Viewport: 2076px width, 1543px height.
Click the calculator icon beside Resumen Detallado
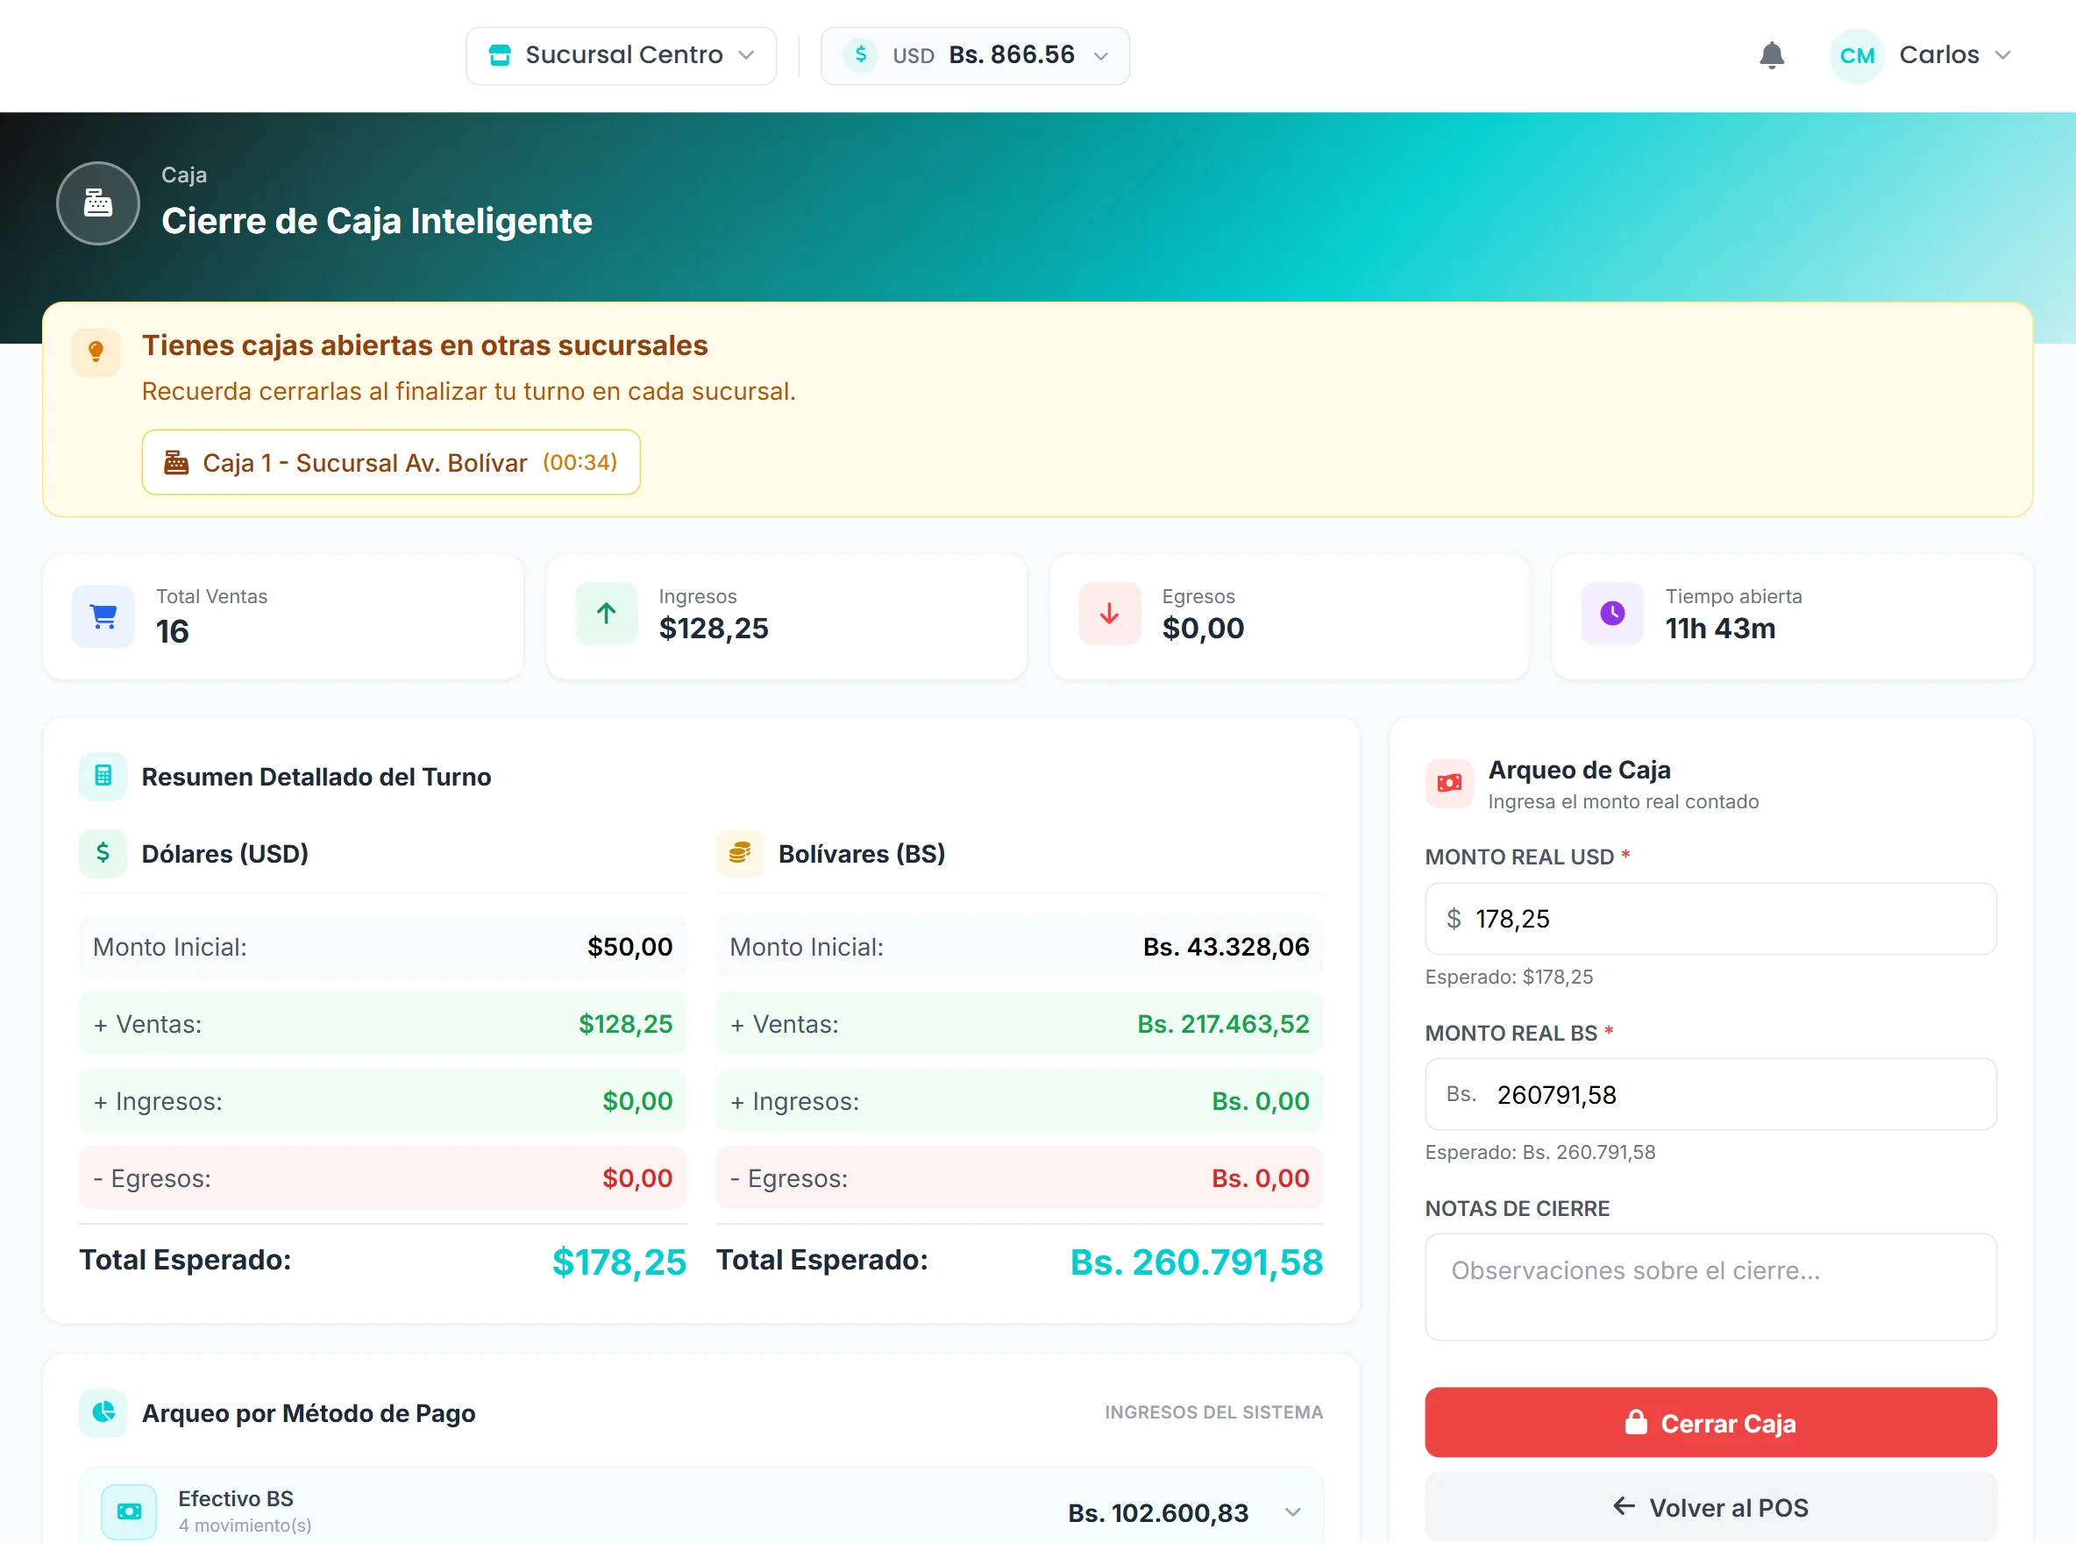click(x=103, y=776)
